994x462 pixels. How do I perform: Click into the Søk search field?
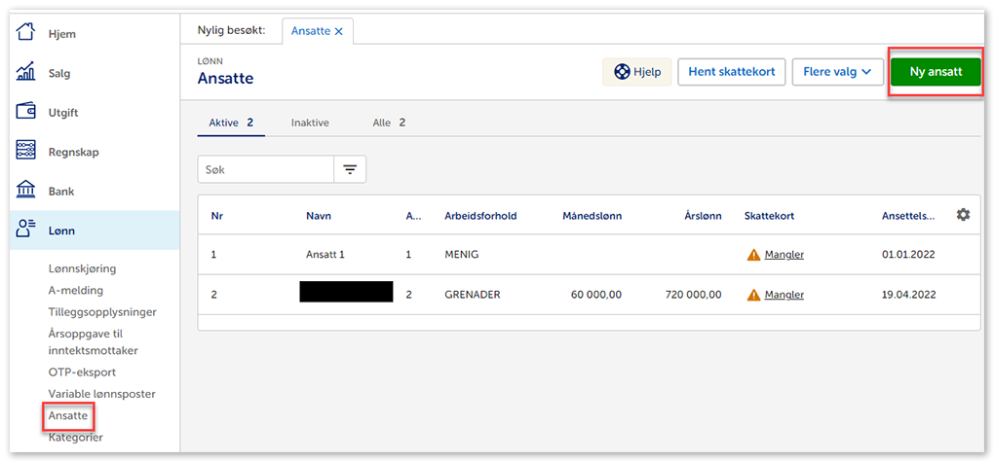pos(265,169)
